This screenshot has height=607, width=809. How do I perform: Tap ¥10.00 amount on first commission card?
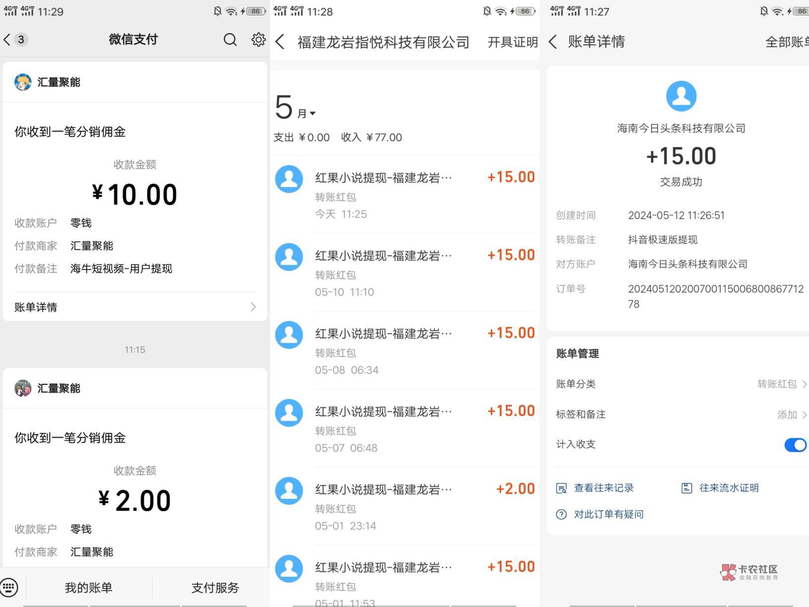pyautogui.click(x=134, y=194)
